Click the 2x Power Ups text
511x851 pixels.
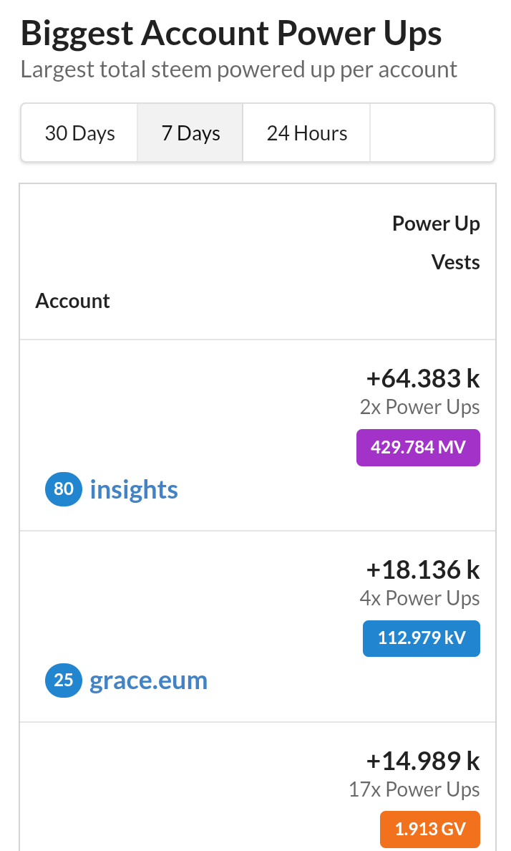[419, 407]
